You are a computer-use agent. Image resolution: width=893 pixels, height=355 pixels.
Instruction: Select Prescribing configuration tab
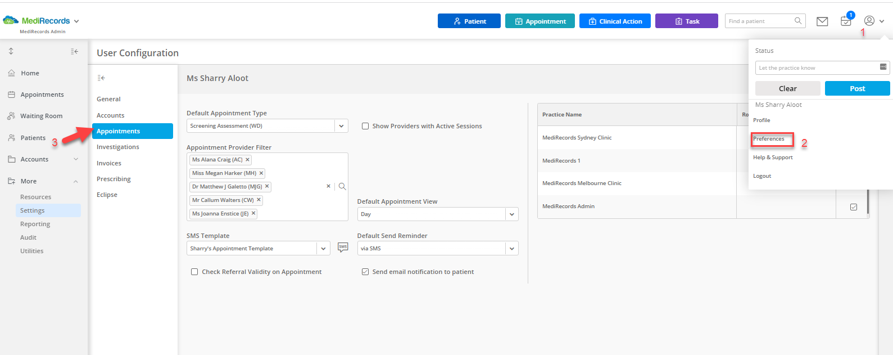pos(114,179)
